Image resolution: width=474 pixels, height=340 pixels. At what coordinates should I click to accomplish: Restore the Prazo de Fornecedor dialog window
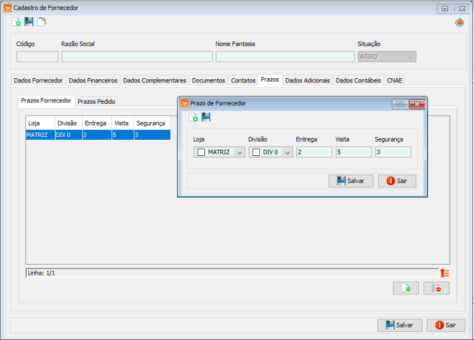click(x=400, y=104)
